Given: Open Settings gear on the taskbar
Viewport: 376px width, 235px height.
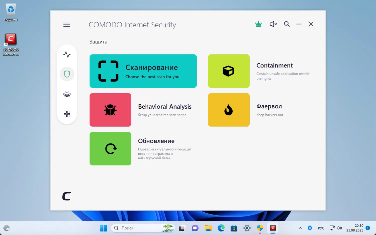Looking at the screenshot, I should coord(247,228).
